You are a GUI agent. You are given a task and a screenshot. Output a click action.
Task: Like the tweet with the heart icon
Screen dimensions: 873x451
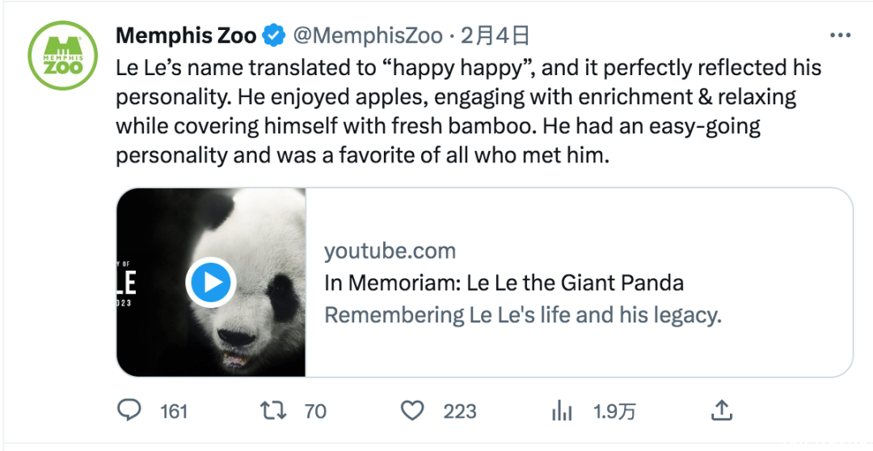point(412,411)
